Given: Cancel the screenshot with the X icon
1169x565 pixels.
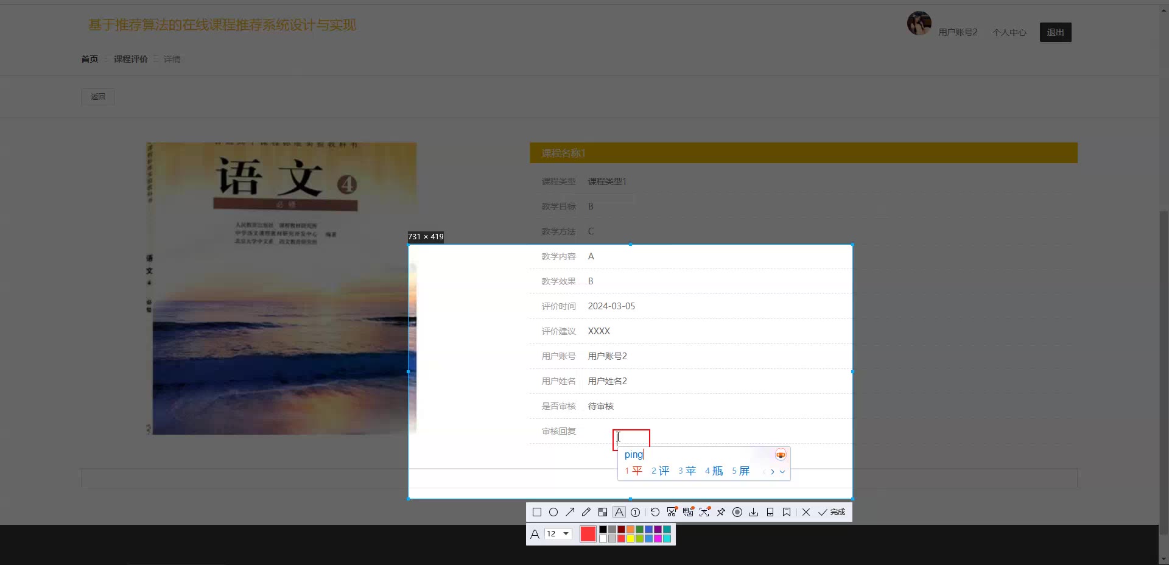Looking at the screenshot, I should (x=806, y=512).
